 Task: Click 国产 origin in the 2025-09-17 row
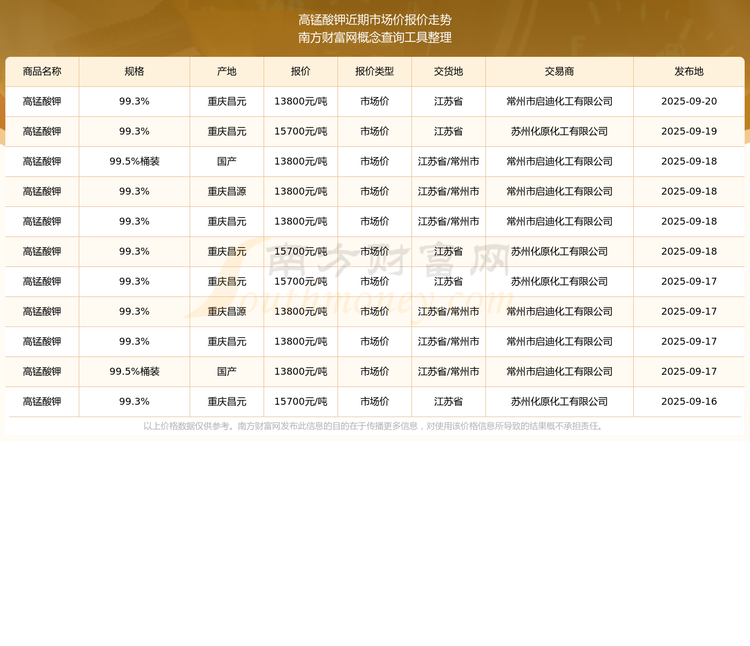click(x=227, y=372)
